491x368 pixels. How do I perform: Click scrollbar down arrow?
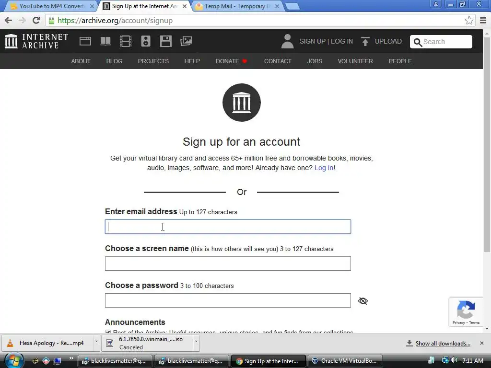[x=487, y=329]
